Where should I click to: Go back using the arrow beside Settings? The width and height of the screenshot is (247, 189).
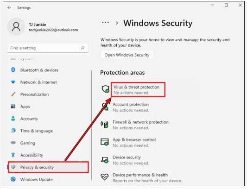click(x=9, y=7)
